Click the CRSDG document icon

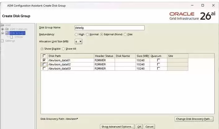pos(11,37)
